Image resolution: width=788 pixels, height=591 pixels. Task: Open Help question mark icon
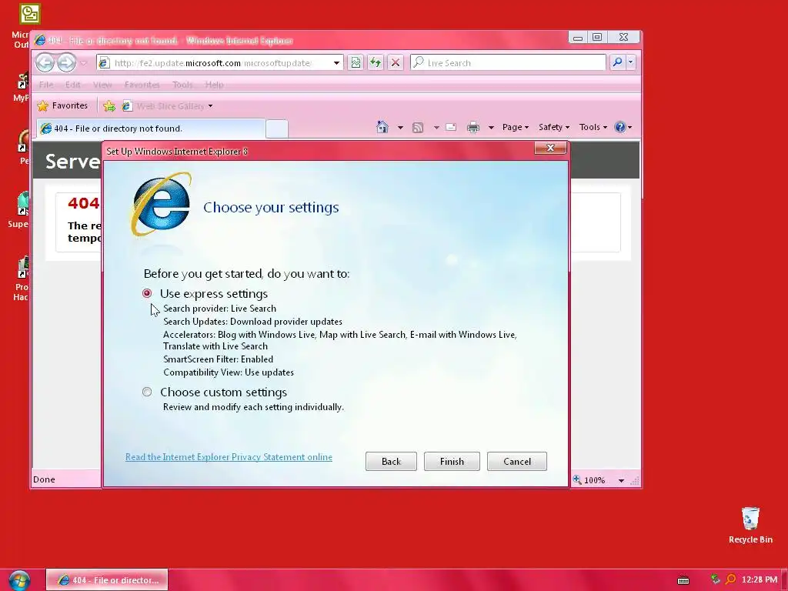620,127
